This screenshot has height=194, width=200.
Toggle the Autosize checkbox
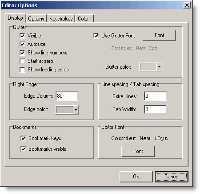tap(22, 44)
